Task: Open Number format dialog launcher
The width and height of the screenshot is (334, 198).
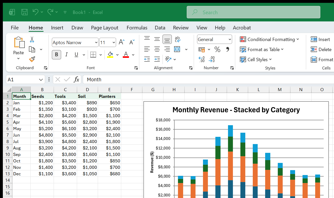Action: point(232,68)
